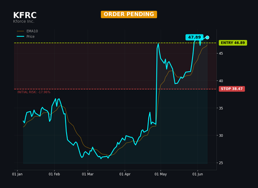Click the STOP 38.47 label
The height and width of the screenshot is (188, 258).
click(232, 89)
